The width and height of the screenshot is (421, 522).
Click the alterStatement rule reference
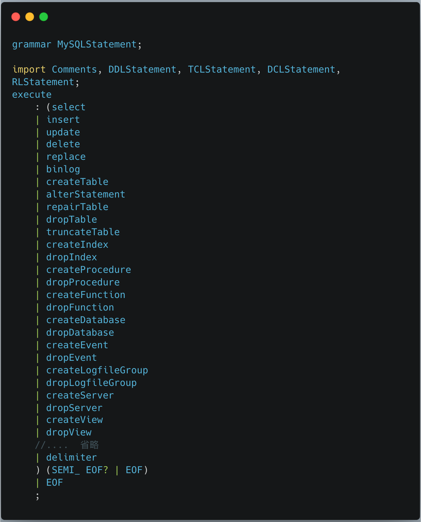(x=86, y=194)
